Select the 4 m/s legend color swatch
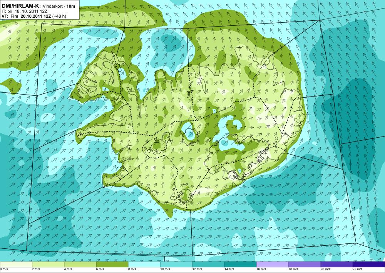Image resolution: width=385 pixels, height=273 pixels. click(x=80, y=265)
